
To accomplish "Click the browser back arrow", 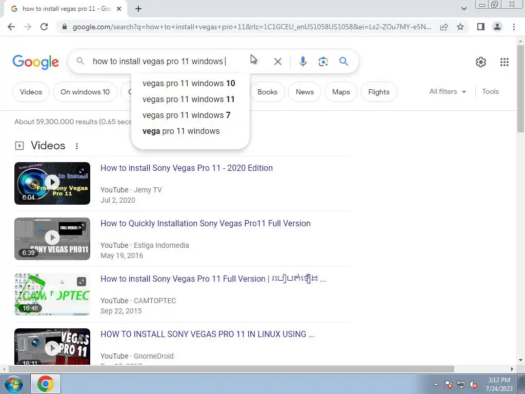I will click(x=11, y=27).
